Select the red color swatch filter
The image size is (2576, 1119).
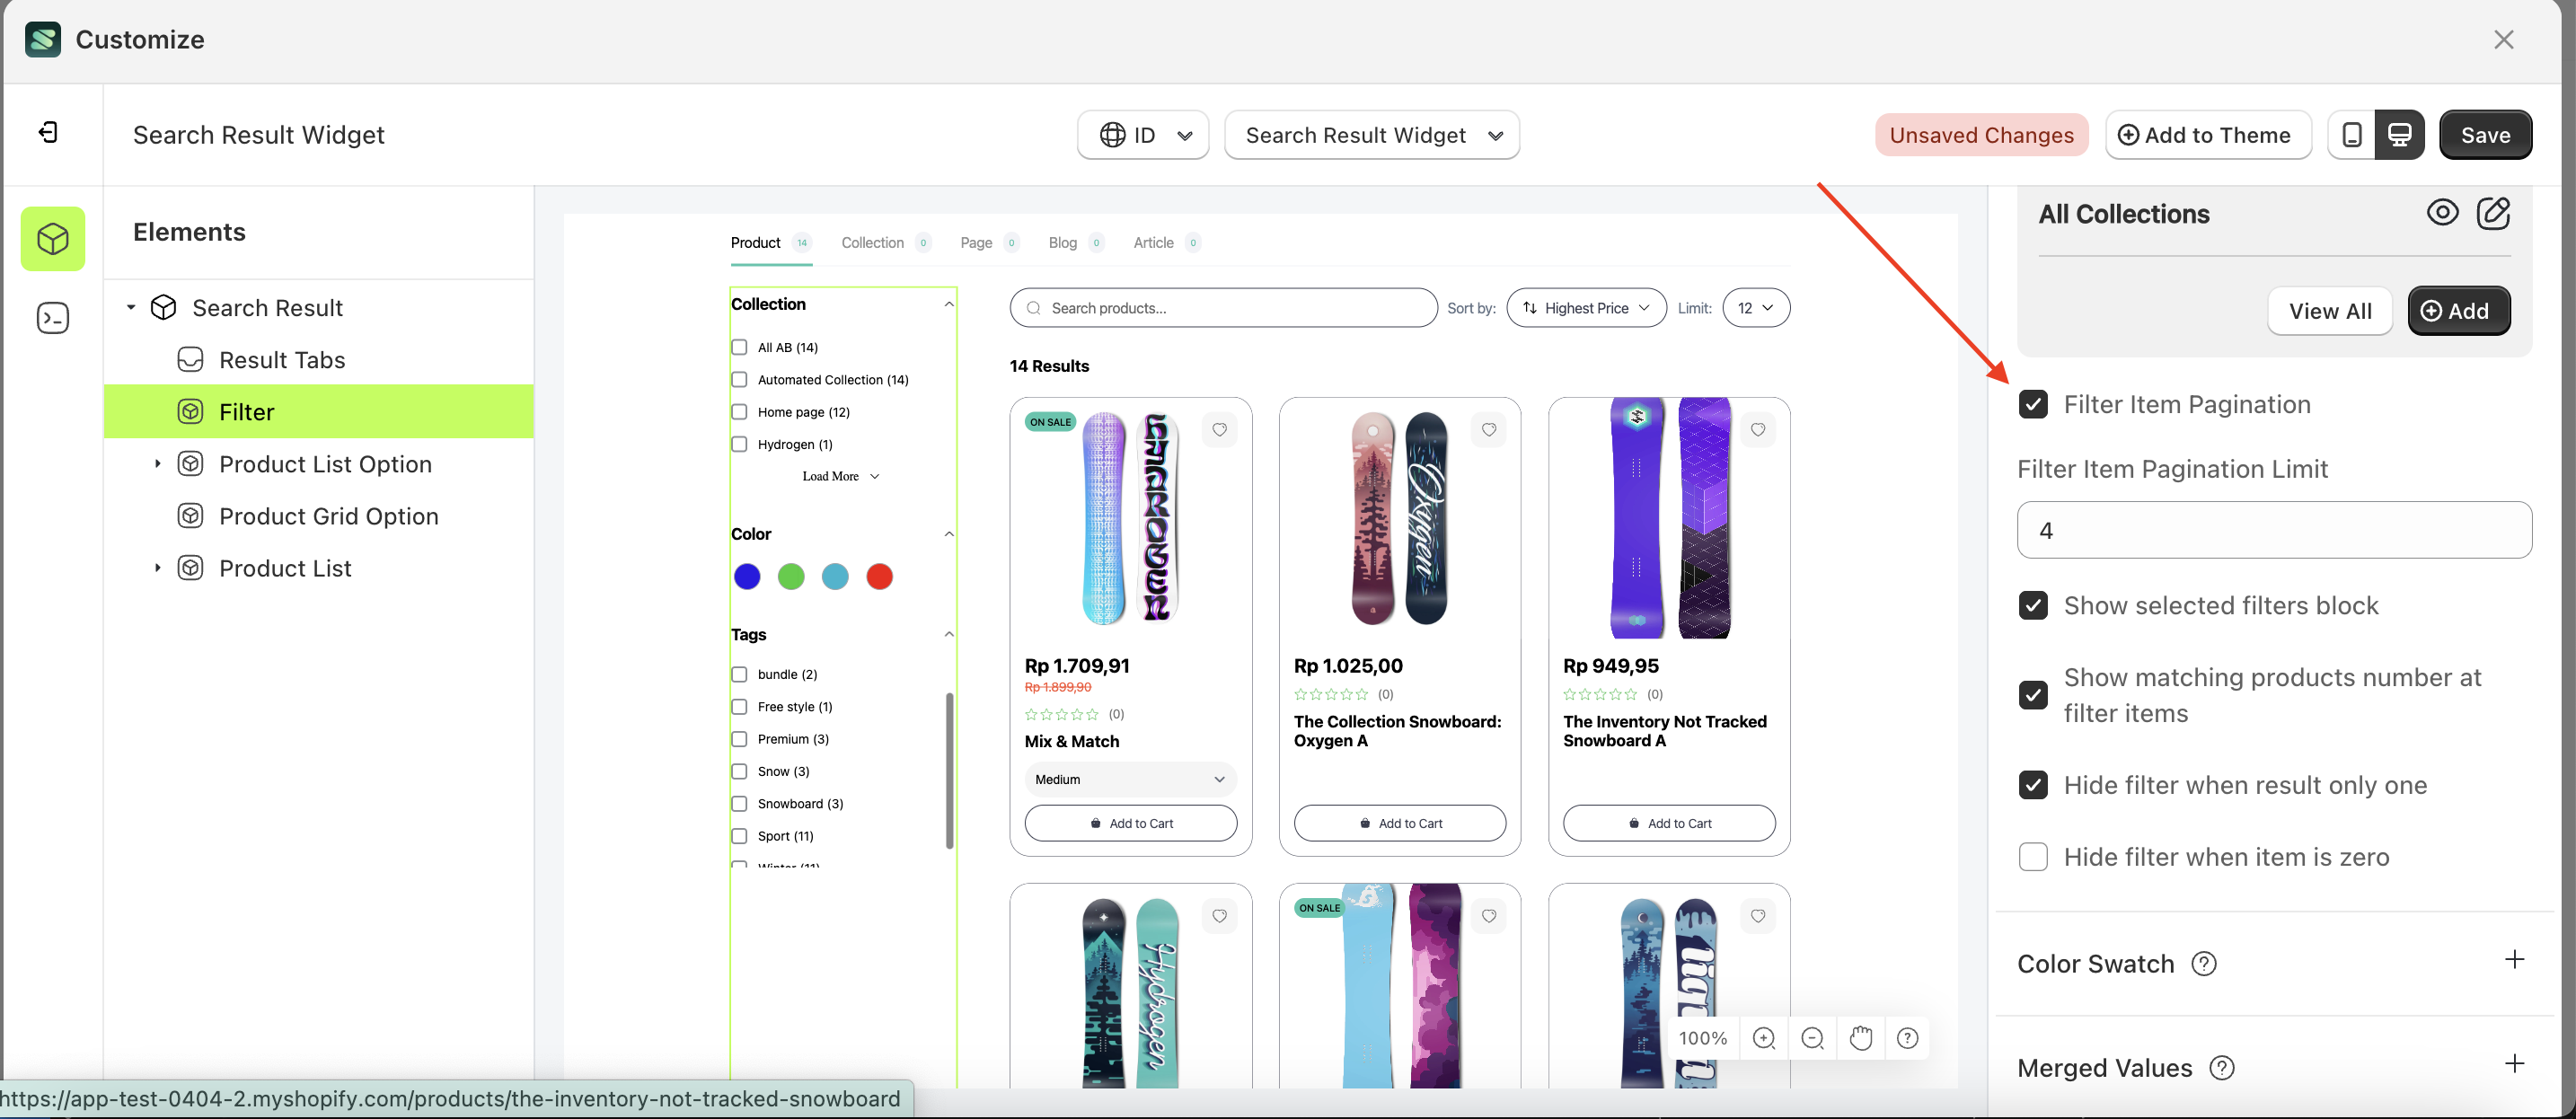(x=879, y=576)
